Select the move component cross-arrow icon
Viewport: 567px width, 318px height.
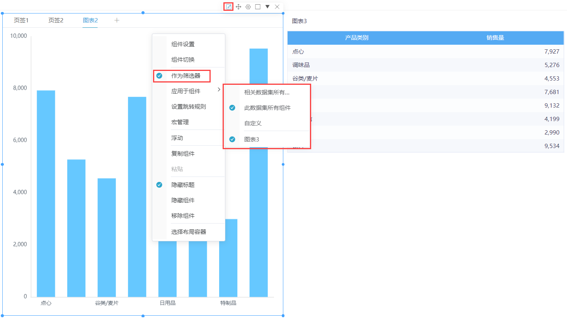238,7
